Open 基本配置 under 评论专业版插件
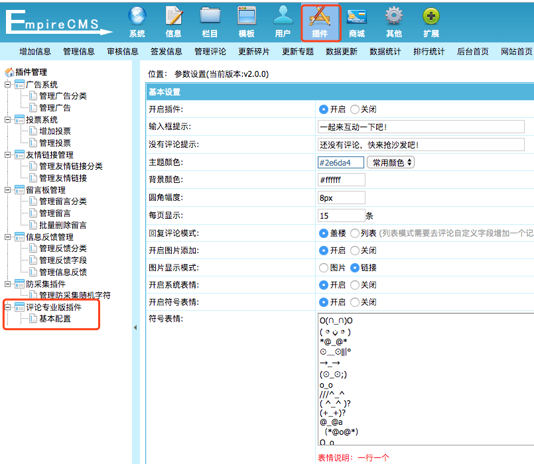The height and width of the screenshot is (464, 534). [55, 319]
